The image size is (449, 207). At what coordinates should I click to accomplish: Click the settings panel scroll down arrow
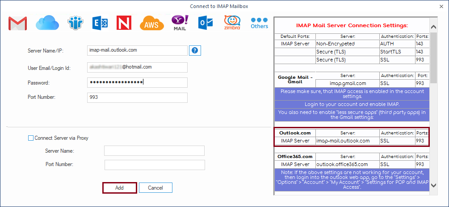coord(433,185)
